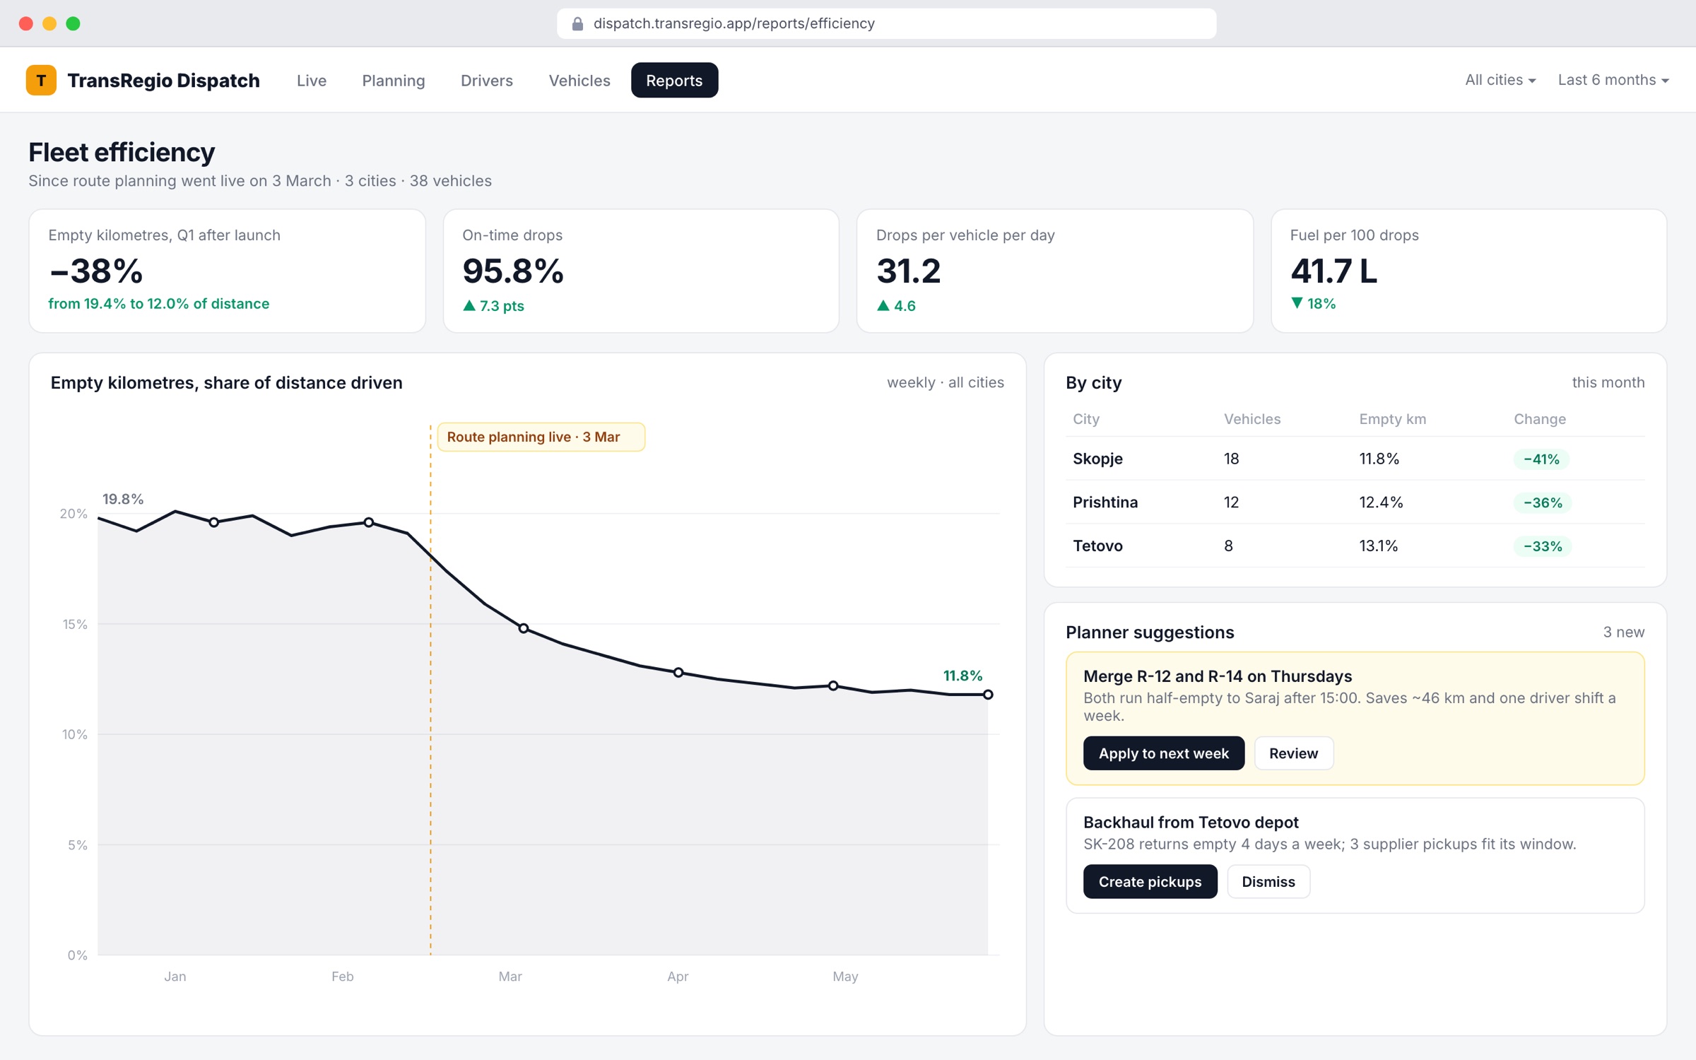Click the 12.4% empty km cell
The image size is (1696, 1060).
click(x=1381, y=502)
